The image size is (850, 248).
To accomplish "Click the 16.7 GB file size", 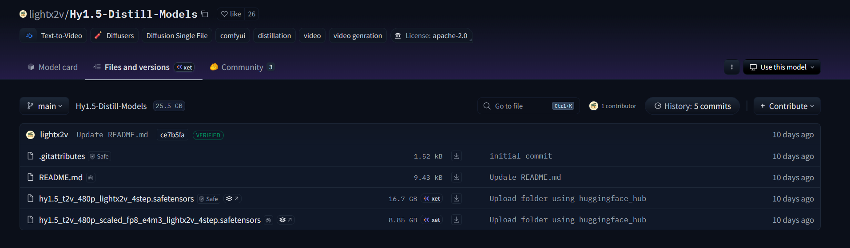I will pyautogui.click(x=403, y=199).
